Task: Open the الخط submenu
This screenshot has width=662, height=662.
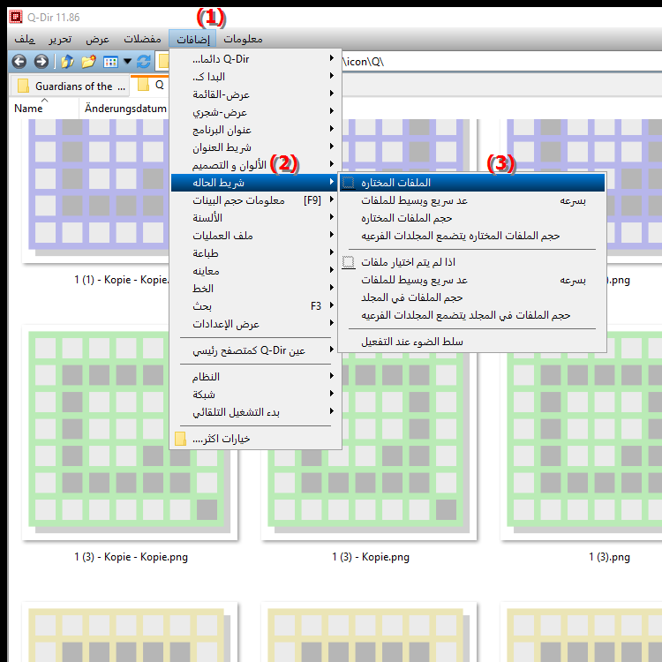Action: (x=254, y=289)
